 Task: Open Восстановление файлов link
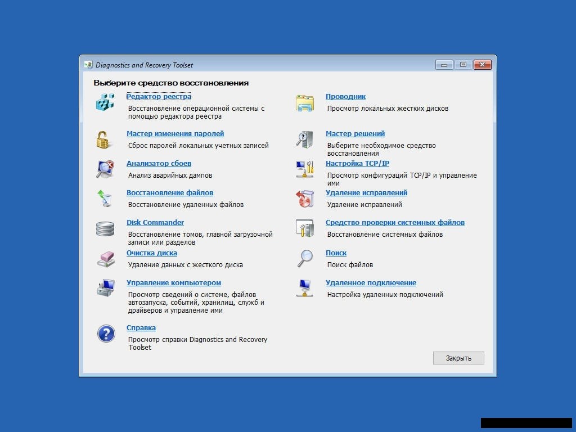pyautogui.click(x=170, y=193)
